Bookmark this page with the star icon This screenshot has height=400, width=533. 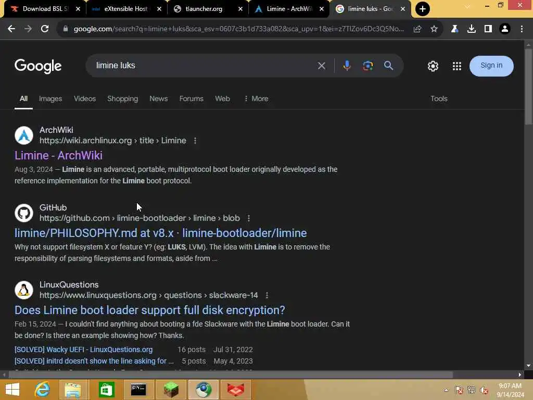pos(434,29)
